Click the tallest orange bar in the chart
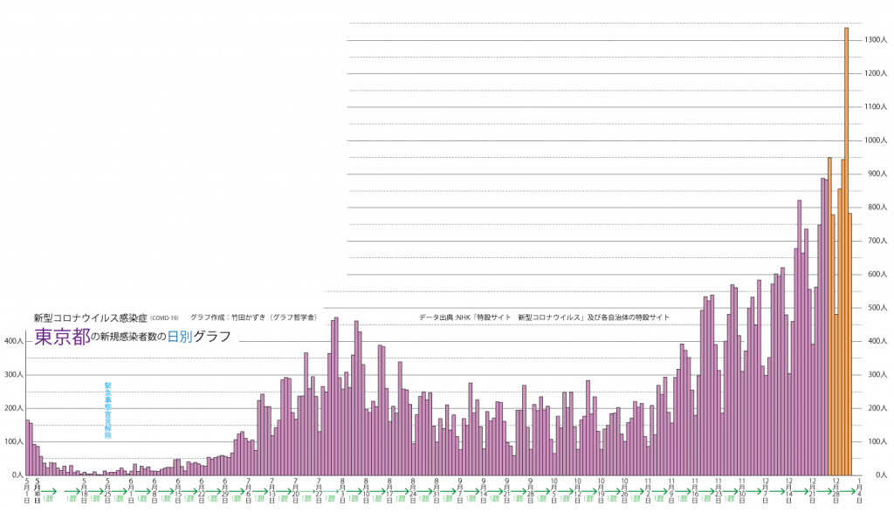Screen dimensions: 894x512 (x=846, y=251)
